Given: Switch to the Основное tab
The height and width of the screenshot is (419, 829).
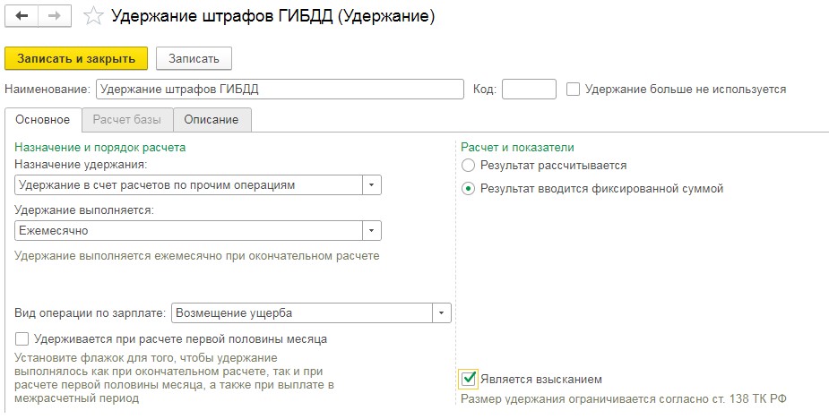Looking at the screenshot, I should (43, 119).
